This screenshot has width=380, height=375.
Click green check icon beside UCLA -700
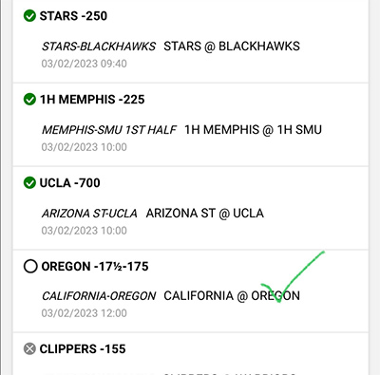coord(29,183)
